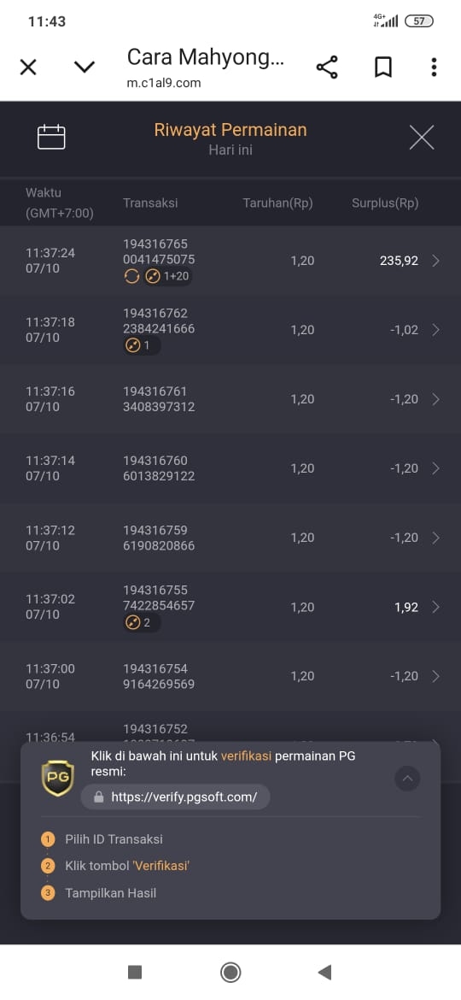Screen dimensions: 461x1000
Task: Tap the free spin 1+20 badge
Action: [166, 277]
